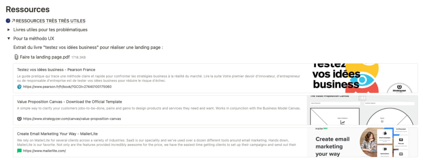Click the Value Proposition Canvas preview image
The image size is (423, 160).
[362, 110]
